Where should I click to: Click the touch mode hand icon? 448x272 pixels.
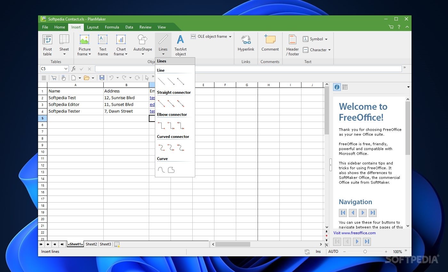[x=64, y=78]
